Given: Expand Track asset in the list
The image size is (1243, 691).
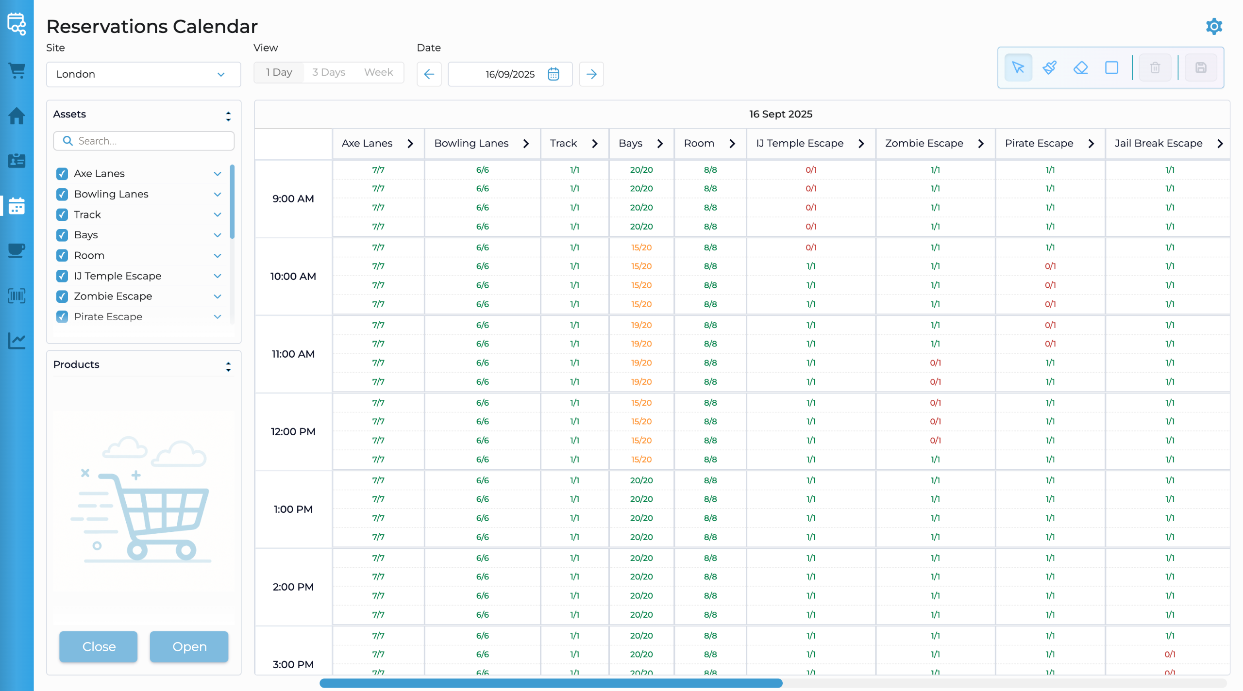Looking at the screenshot, I should pos(218,214).
